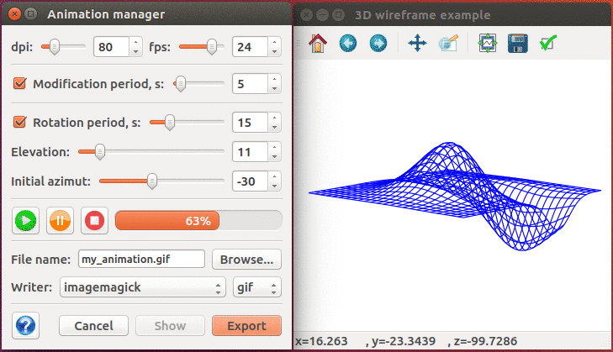Click the green checkmark toolbar icon
The width and height of the screenshot is (613, 352).
[x=547, y=43]
